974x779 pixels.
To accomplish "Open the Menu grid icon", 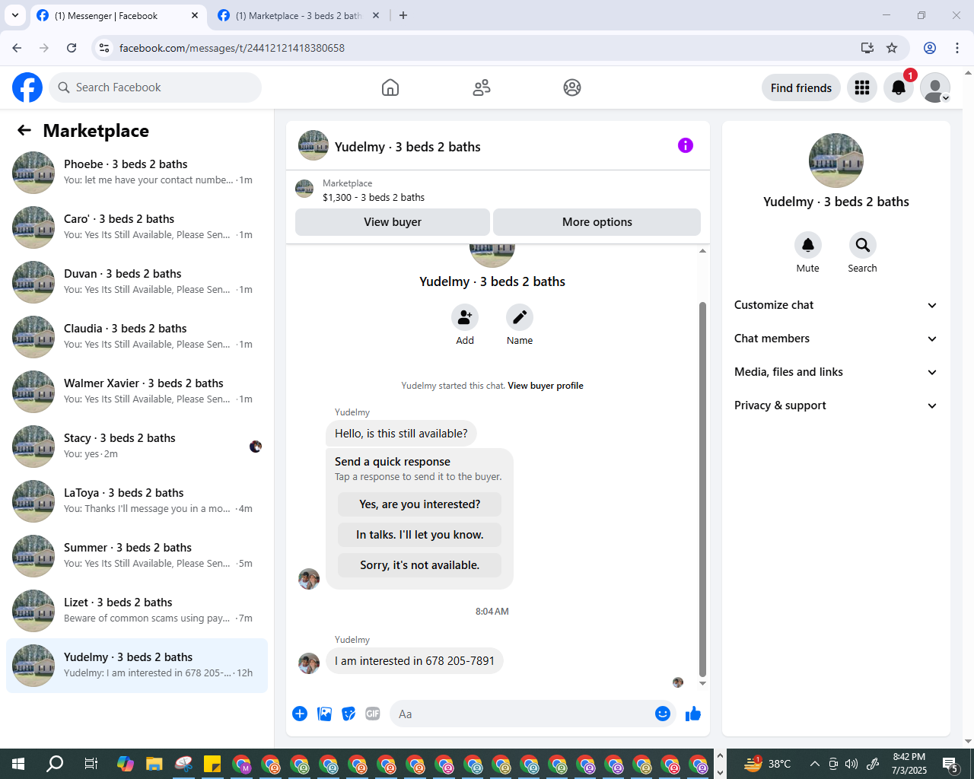I will pos(862,88).
